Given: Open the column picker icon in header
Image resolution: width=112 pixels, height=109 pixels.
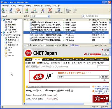Looking at the screenshot, I should [110, 20].
